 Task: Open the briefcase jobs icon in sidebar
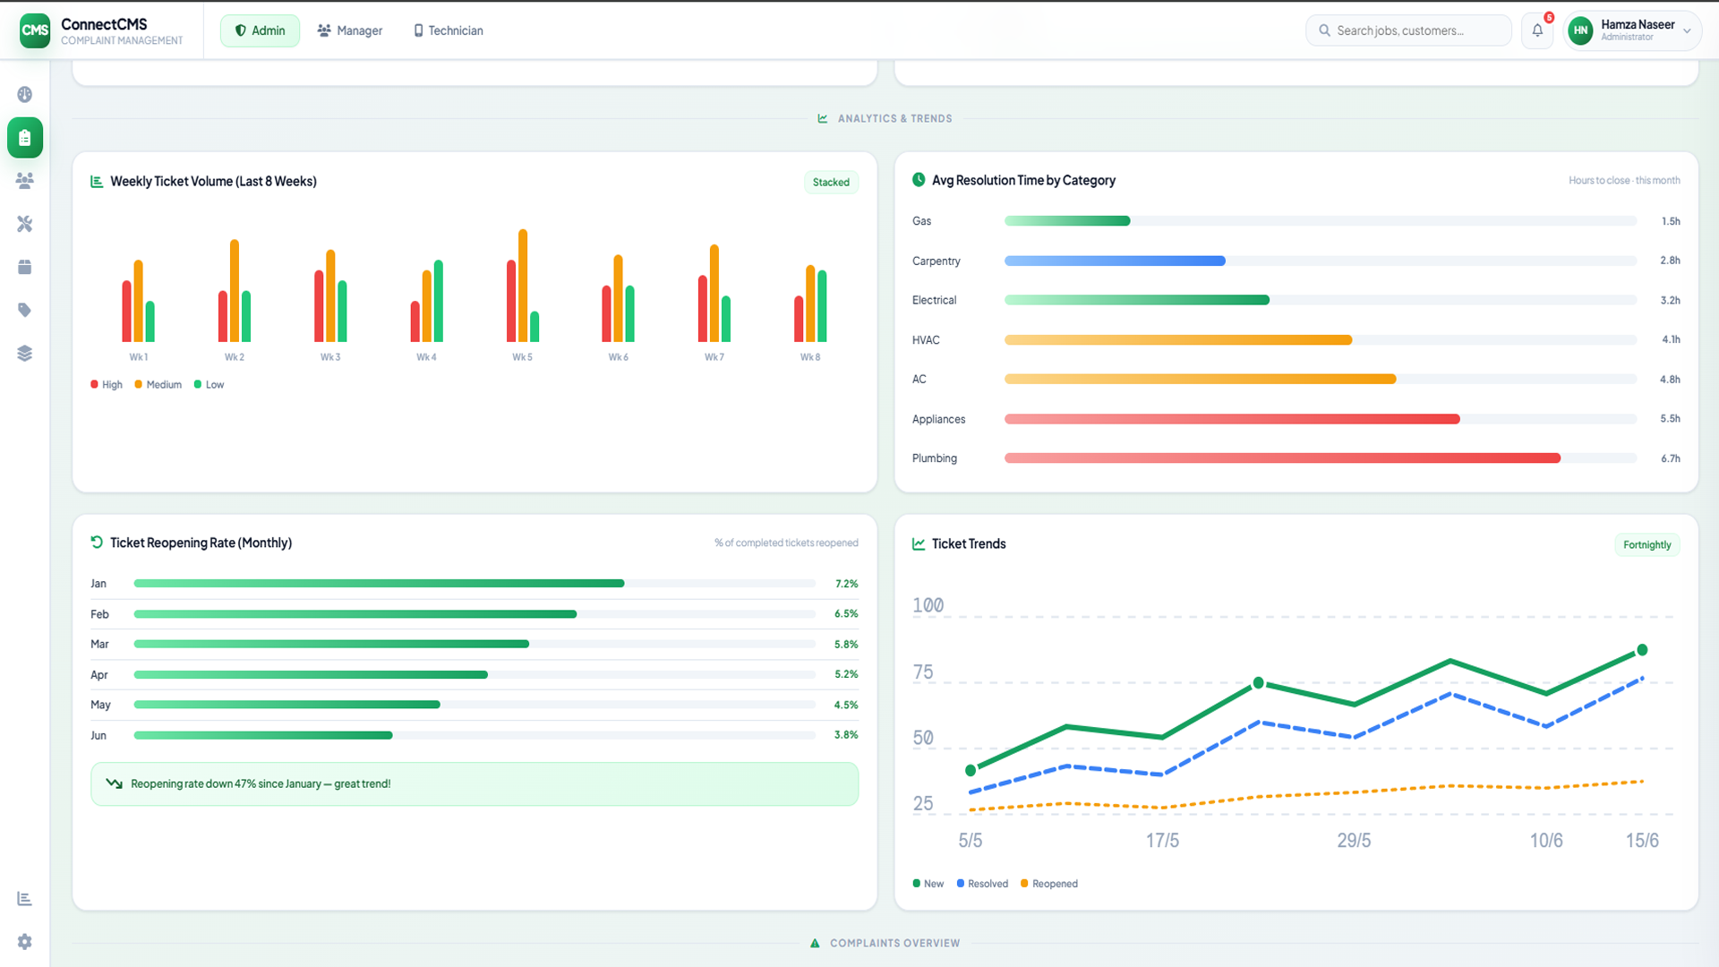tap(25, 267)
